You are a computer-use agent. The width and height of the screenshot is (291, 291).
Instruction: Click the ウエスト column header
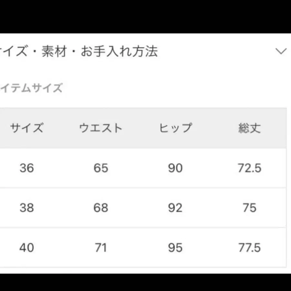click(100, 128)
